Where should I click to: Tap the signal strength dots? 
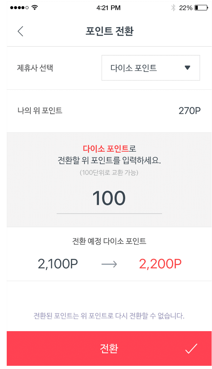[x=19, y=7]
